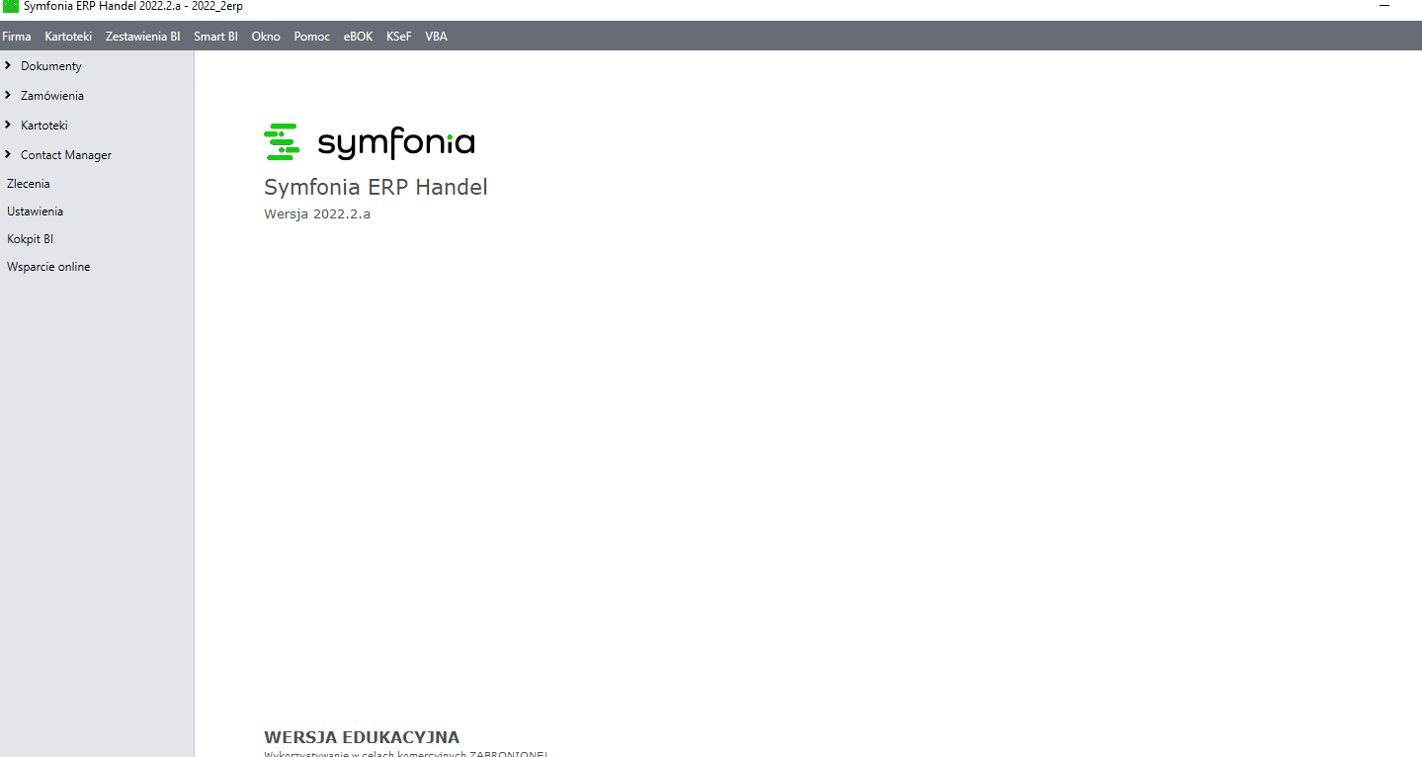Screen dimensions: 1422x757
Task: Open the KSeF menu
Action: coord(399,37)
